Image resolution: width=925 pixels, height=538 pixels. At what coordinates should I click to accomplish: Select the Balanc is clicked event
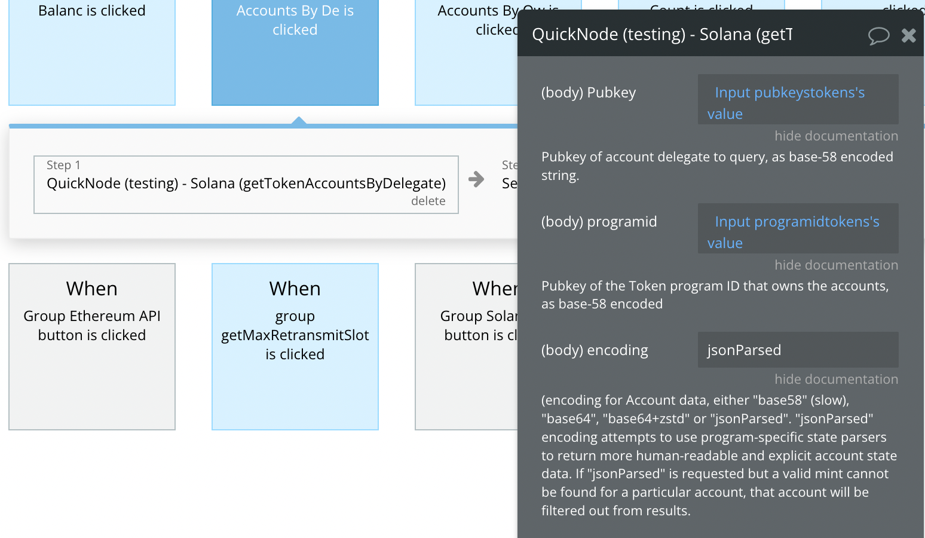click(92, 53)
